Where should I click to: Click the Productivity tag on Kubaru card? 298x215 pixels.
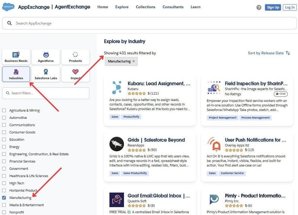[131, 117]
